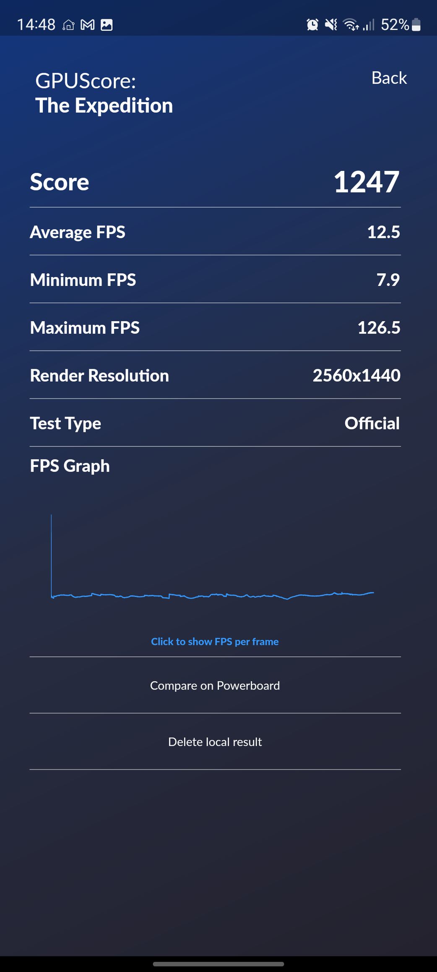This screenshot has width=437, height=972.
Task: Tap the cell signal strength icon
Action: (x=369, y=25)
